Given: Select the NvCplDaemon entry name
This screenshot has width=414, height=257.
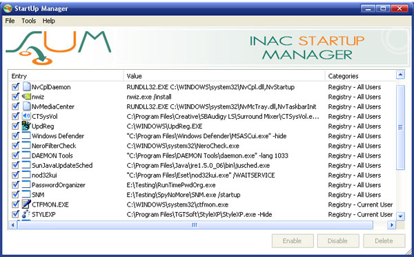Looking at the screenshot, I should (x=51, y=87).
